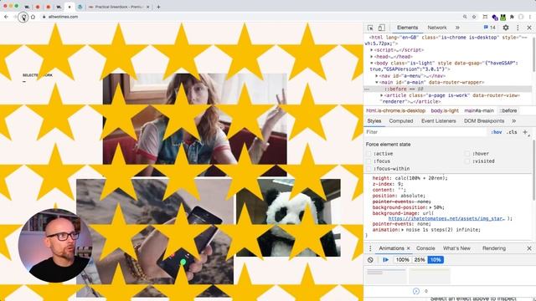Open the Computed tab
This screenshot has height=301, width=536.
400,121
